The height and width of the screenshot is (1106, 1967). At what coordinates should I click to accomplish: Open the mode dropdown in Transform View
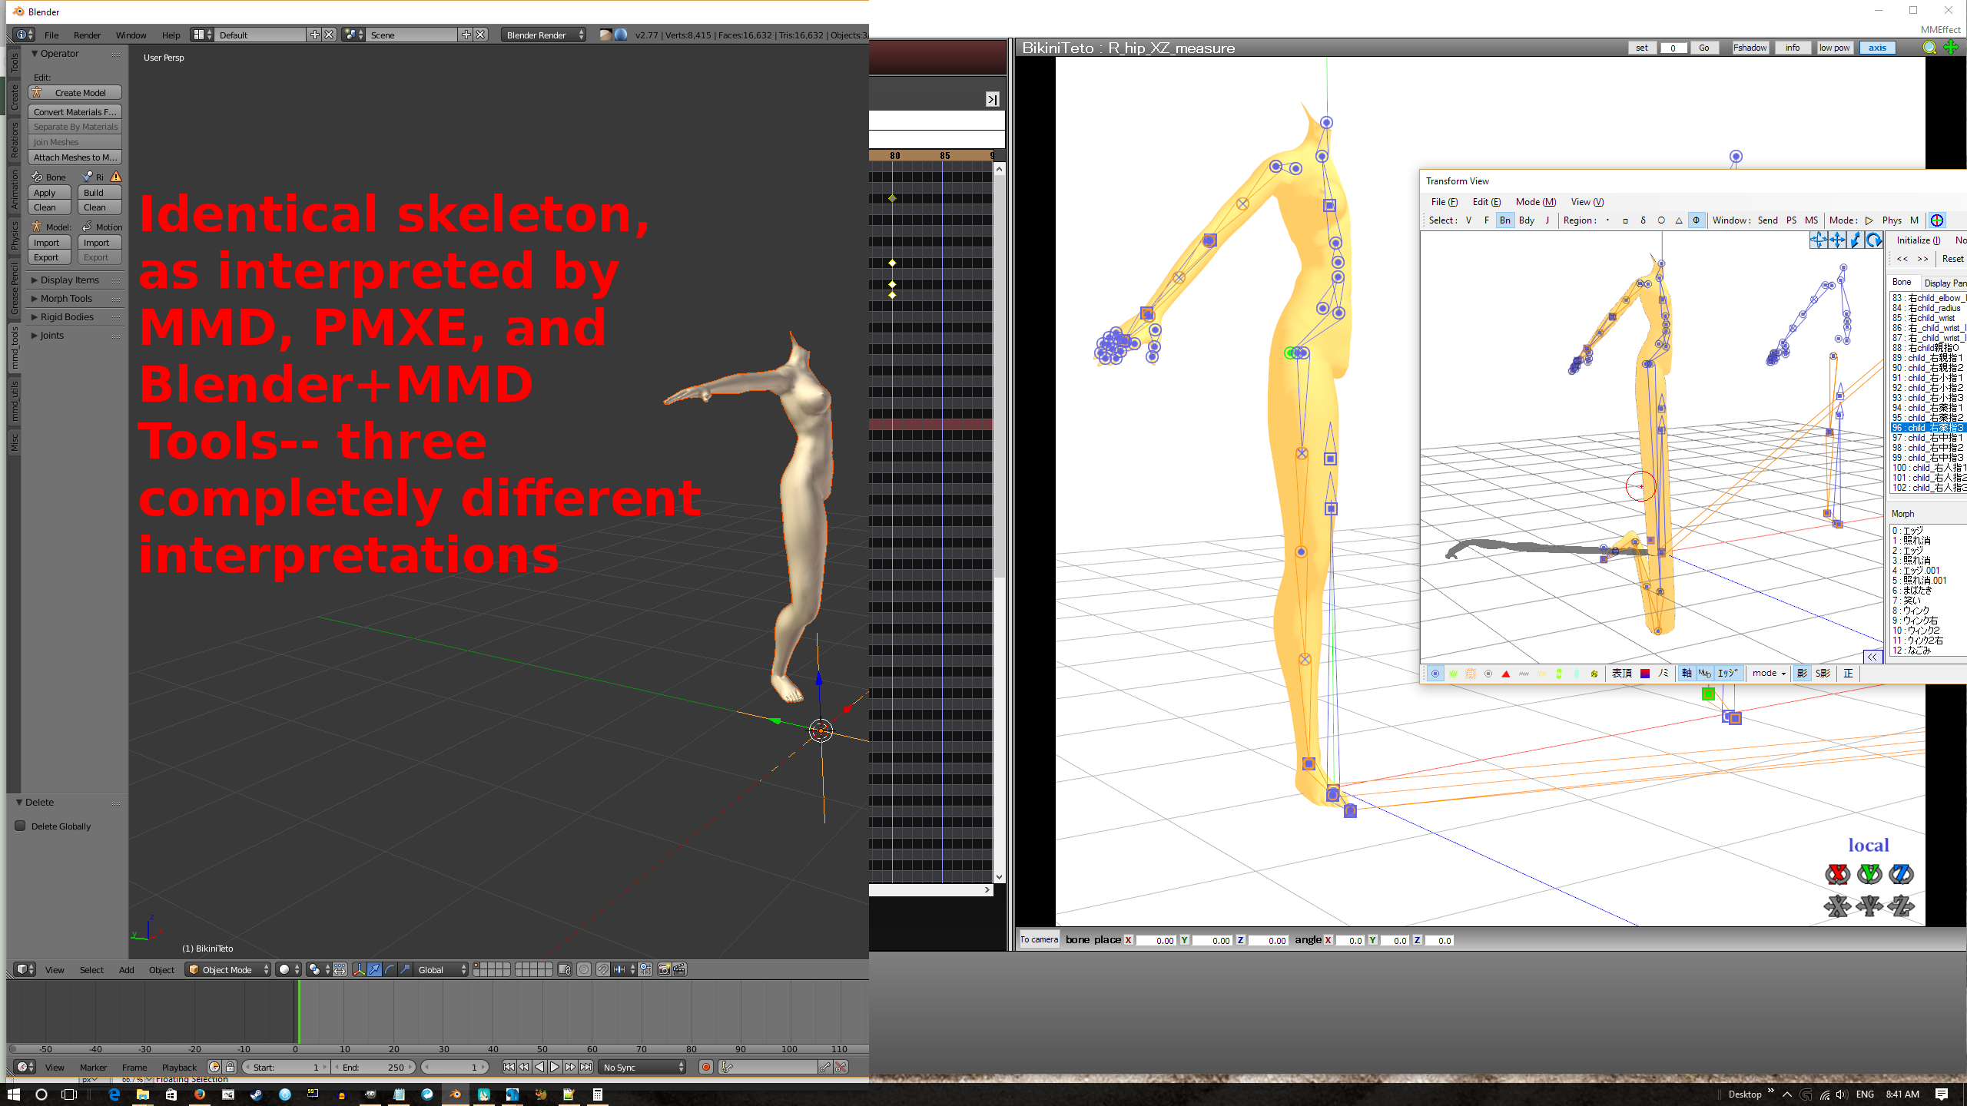tap(1768, 674)
